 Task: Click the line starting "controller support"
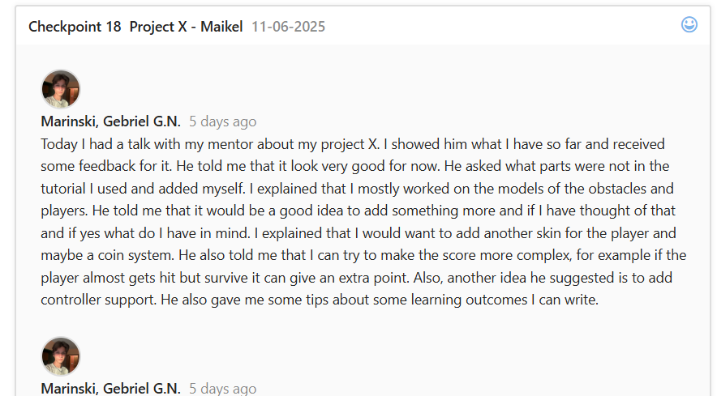319,300
